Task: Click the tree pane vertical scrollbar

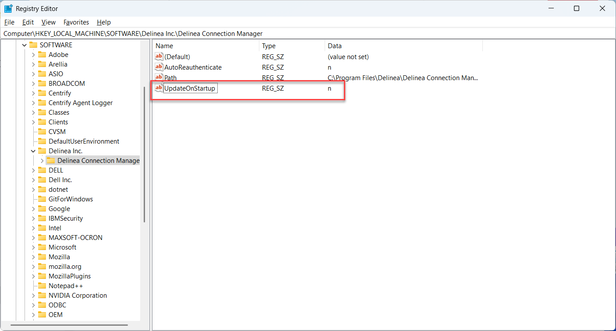Action: click(144, 153)
